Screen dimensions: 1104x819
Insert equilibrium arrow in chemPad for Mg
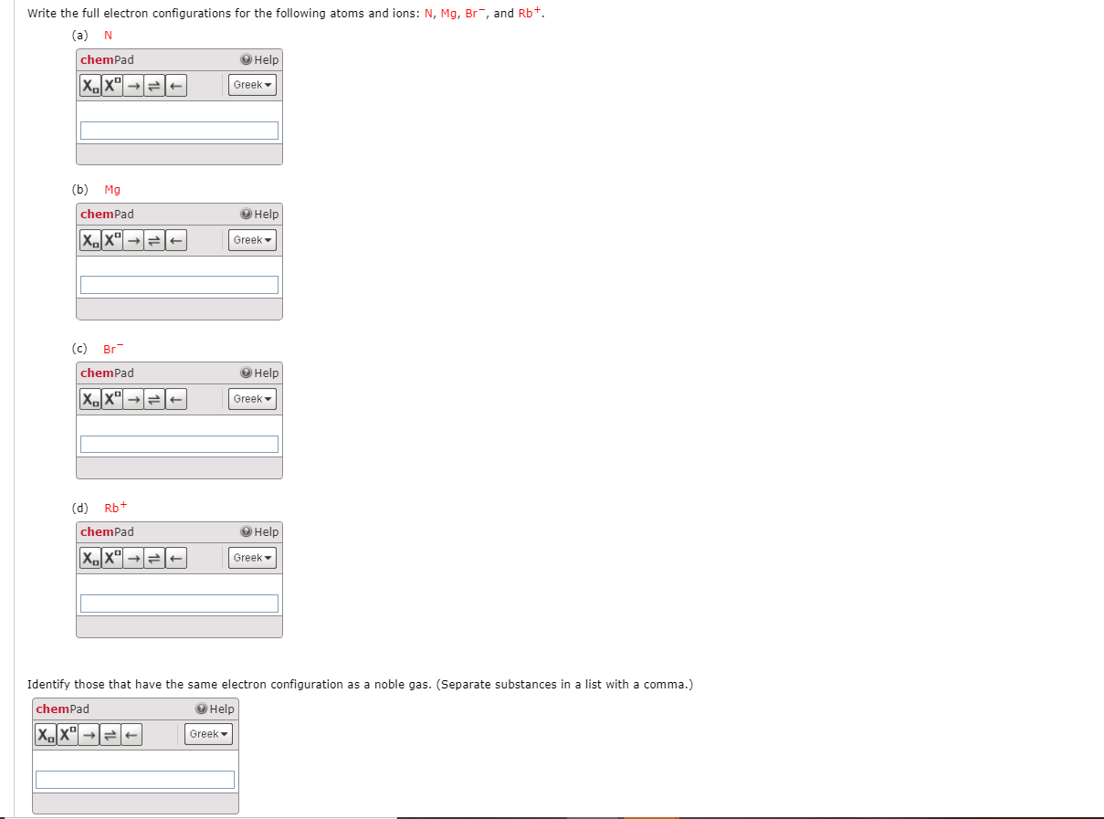(155, 241)
